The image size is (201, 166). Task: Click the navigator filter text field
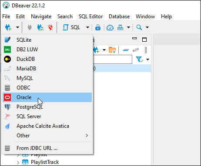coord(113,59)
